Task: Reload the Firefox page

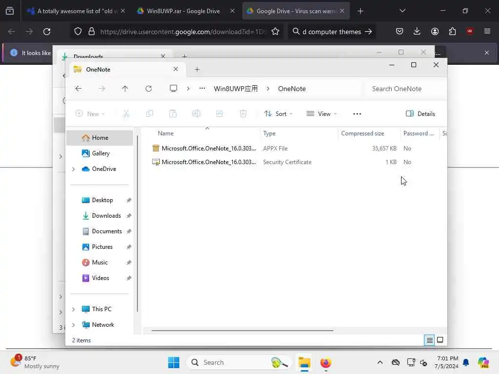Action: point(47,32)
